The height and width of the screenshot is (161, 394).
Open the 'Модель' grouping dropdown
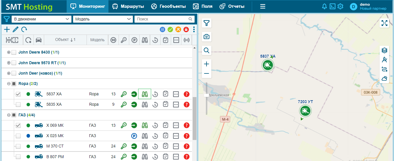pos(103,19)
